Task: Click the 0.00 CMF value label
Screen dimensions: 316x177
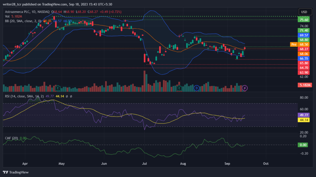Action: point(303,145)
